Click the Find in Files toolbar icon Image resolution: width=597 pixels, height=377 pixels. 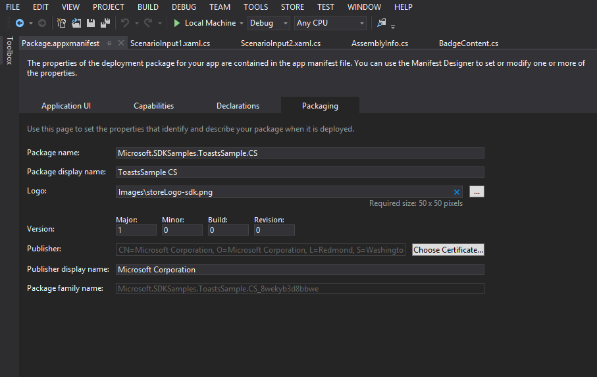point(381,23)
